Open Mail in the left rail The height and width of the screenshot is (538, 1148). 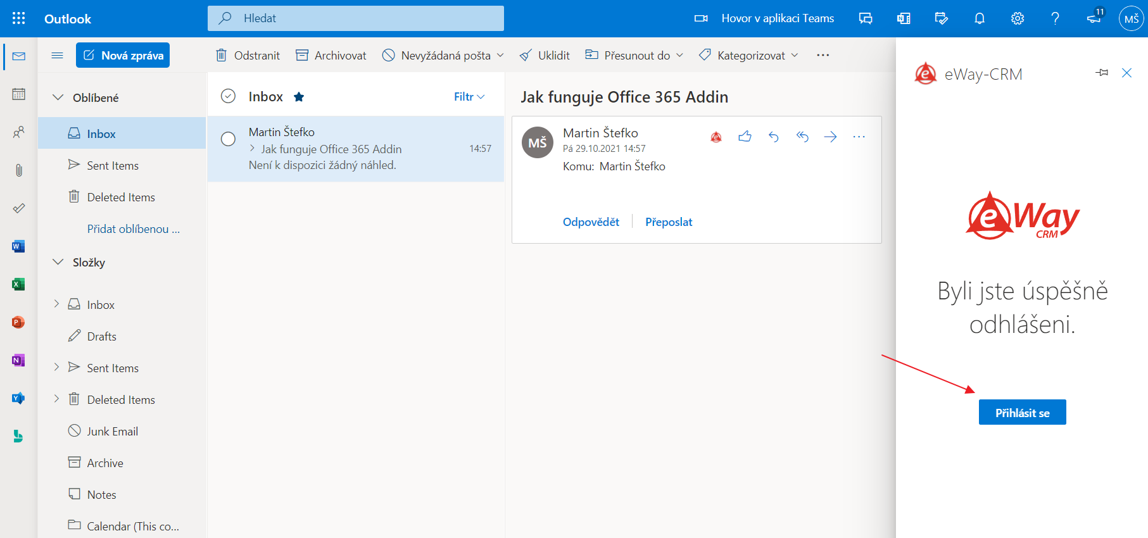18,56
